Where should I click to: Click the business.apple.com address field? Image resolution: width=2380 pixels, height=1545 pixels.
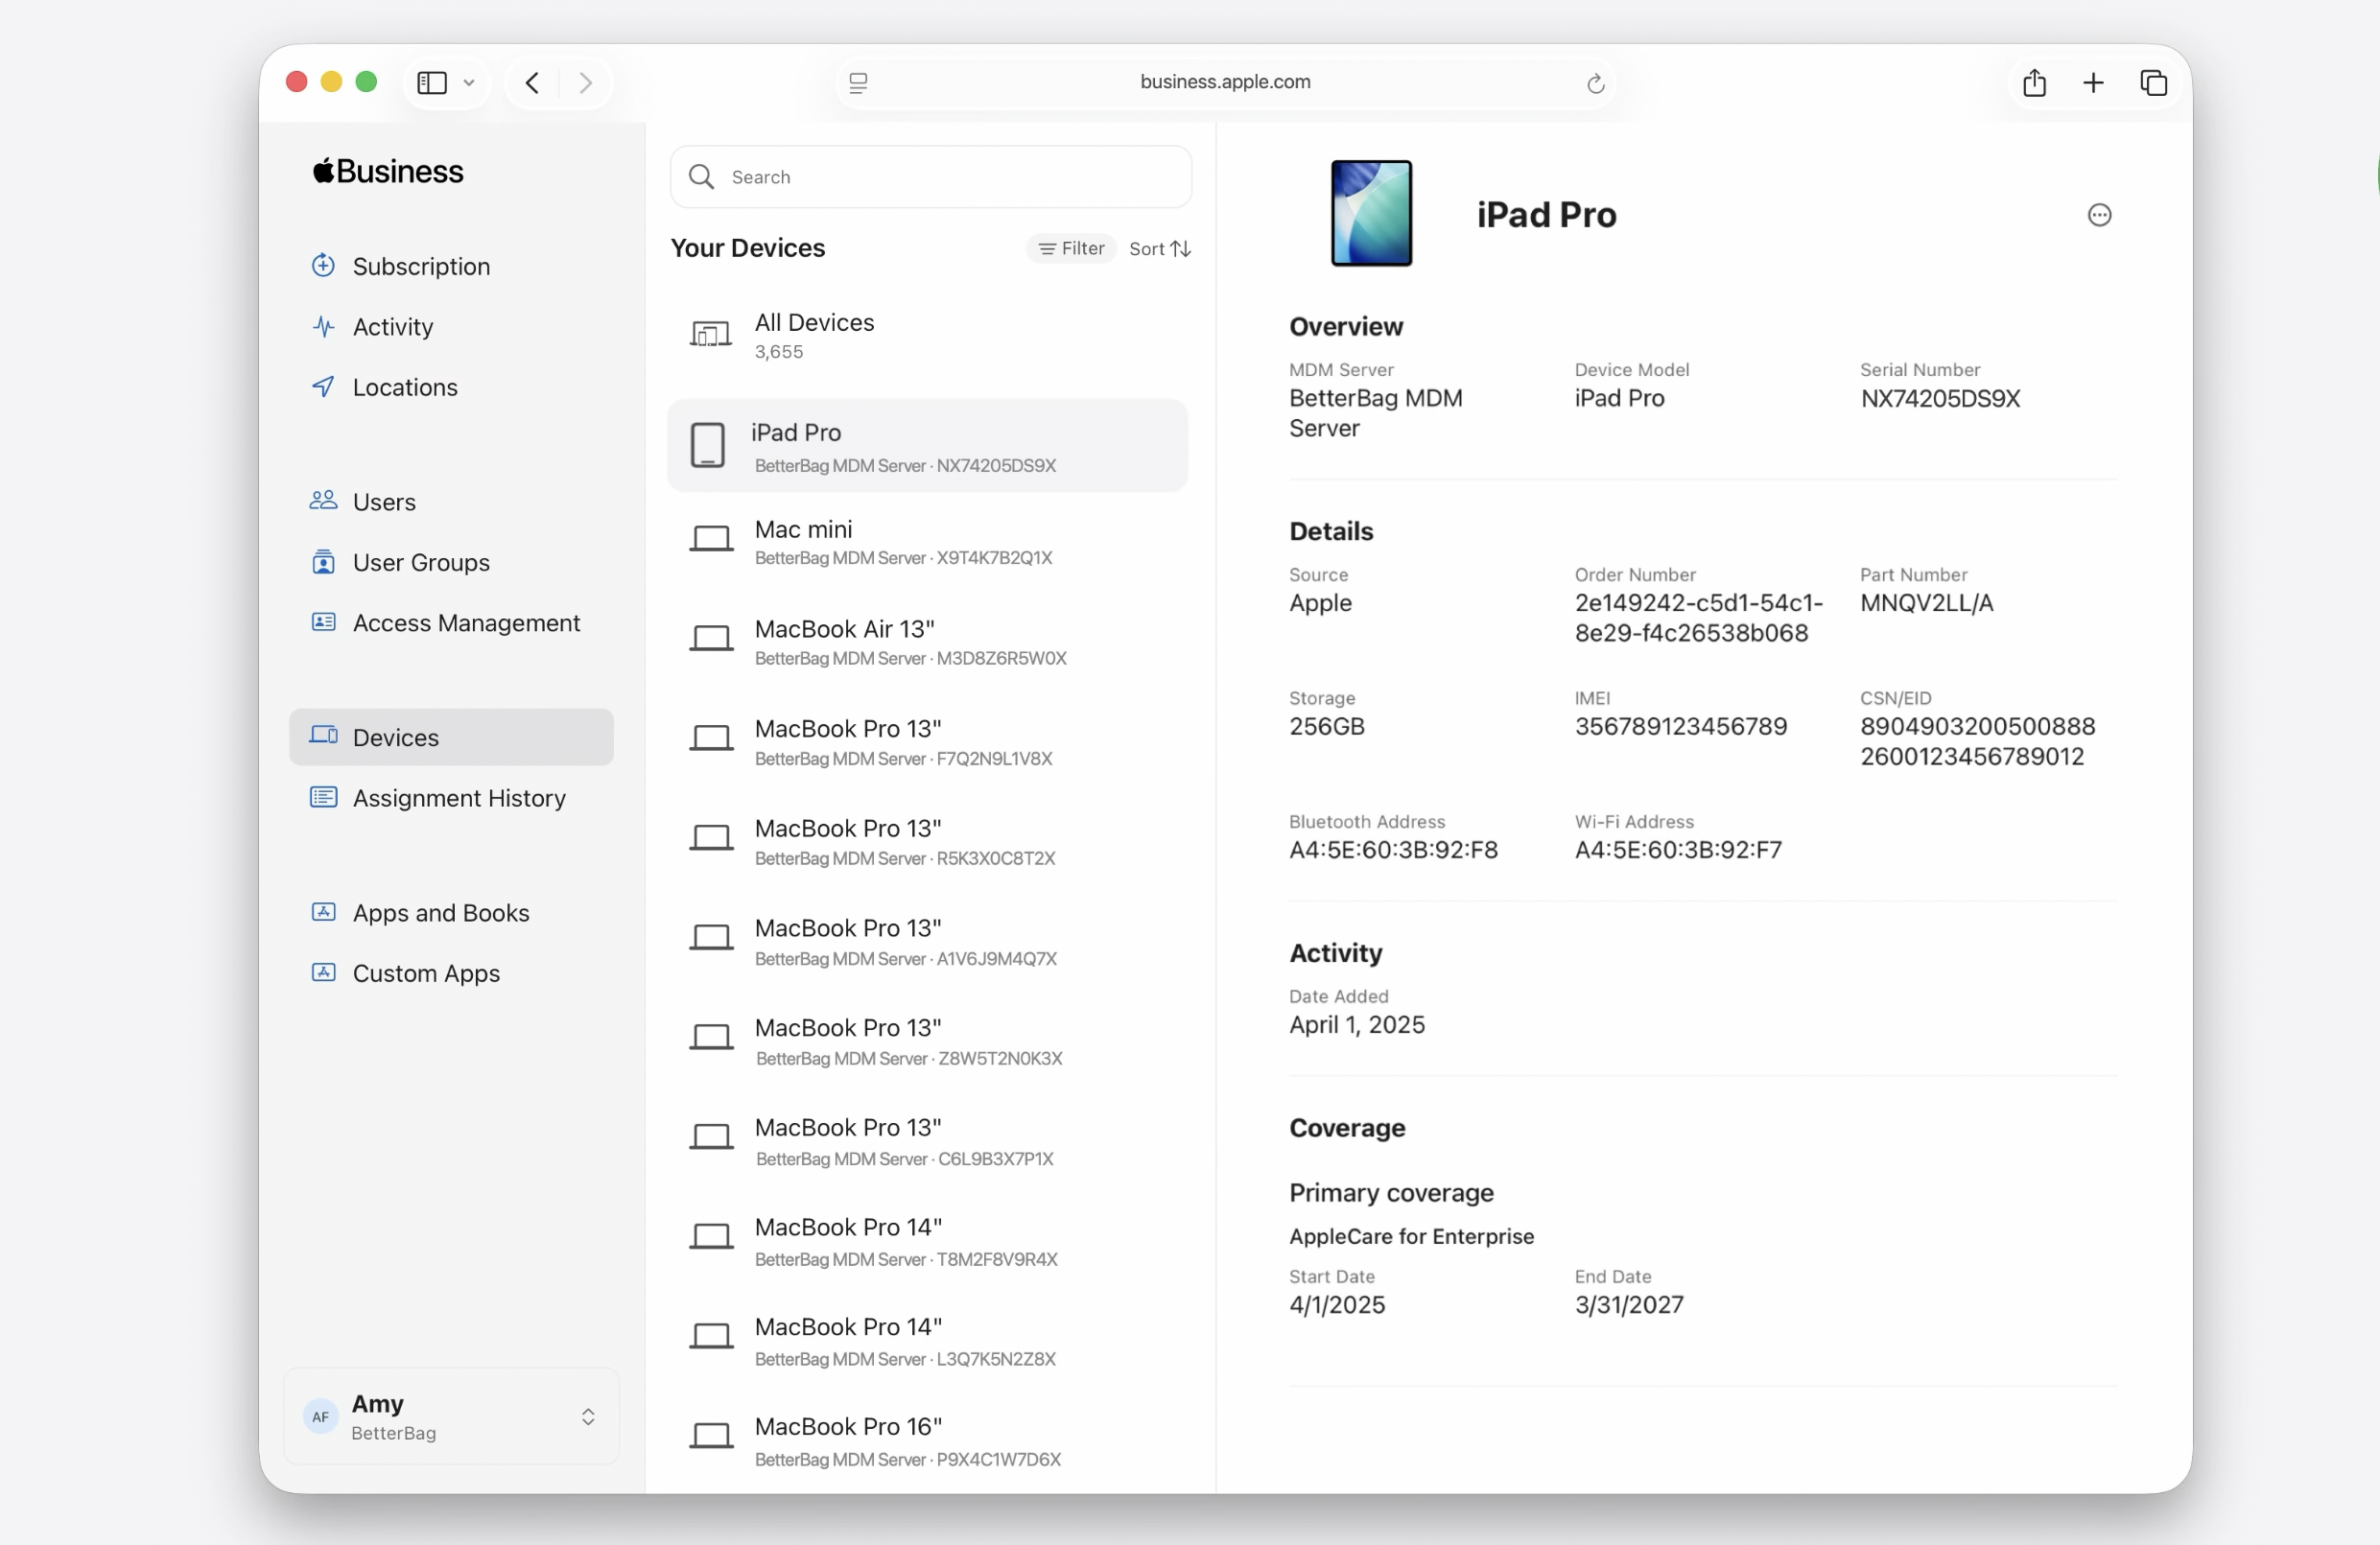[1225, 82]
